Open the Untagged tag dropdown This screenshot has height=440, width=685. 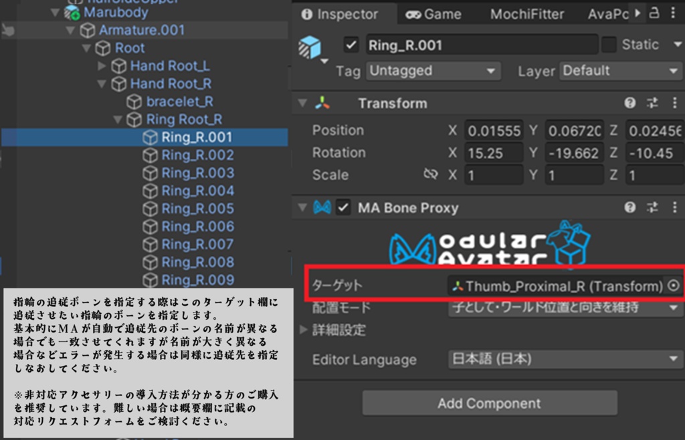[433, 71]
